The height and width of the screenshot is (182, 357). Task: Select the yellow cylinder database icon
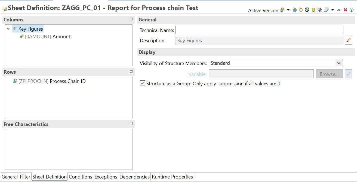[x=313, y=9]
